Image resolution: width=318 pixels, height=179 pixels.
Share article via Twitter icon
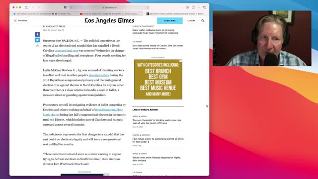click(37, 40)
